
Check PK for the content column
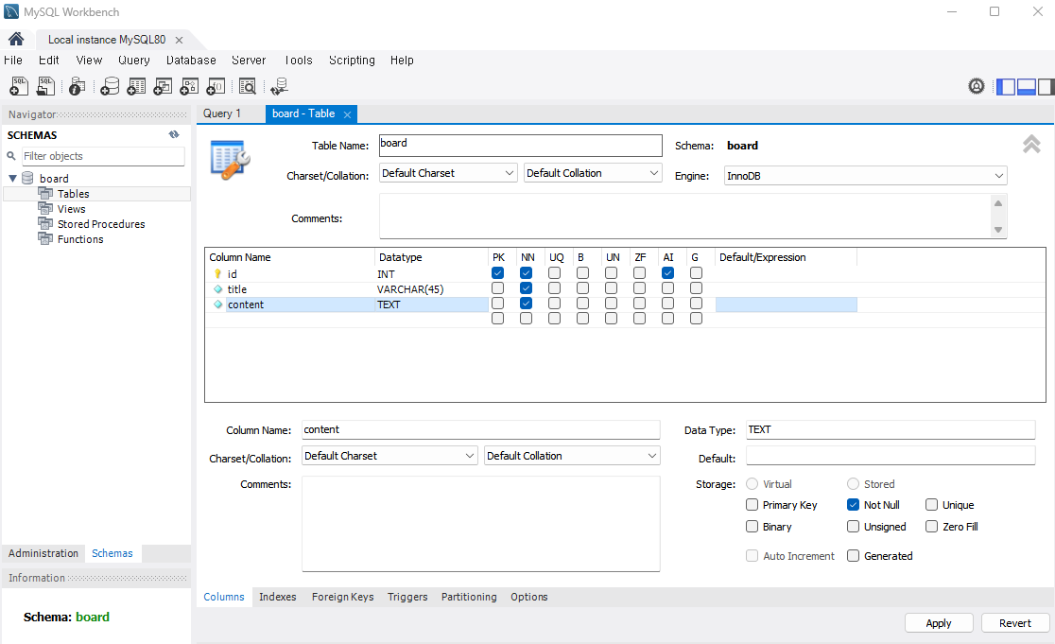[498, 304]
